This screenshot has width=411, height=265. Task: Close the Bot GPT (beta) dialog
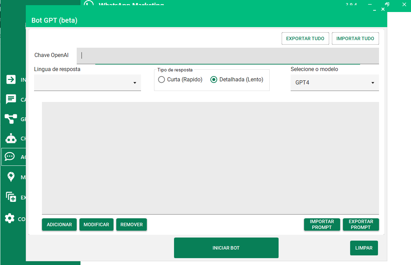point(383,9)
